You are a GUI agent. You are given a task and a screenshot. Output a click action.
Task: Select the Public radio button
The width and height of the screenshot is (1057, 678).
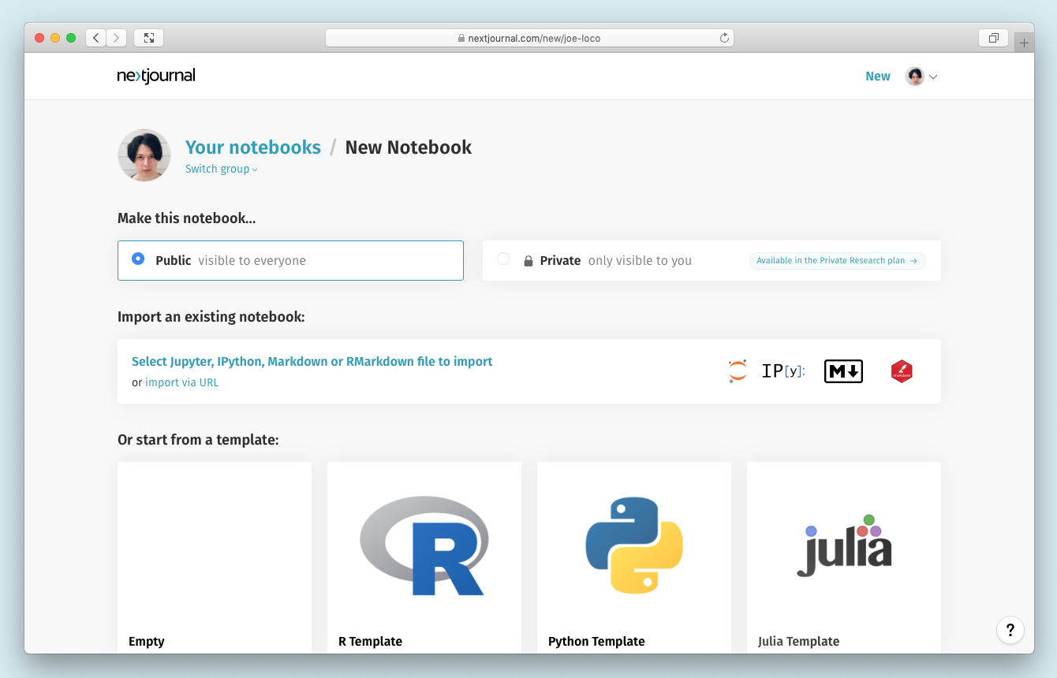(x=138, y=259)
